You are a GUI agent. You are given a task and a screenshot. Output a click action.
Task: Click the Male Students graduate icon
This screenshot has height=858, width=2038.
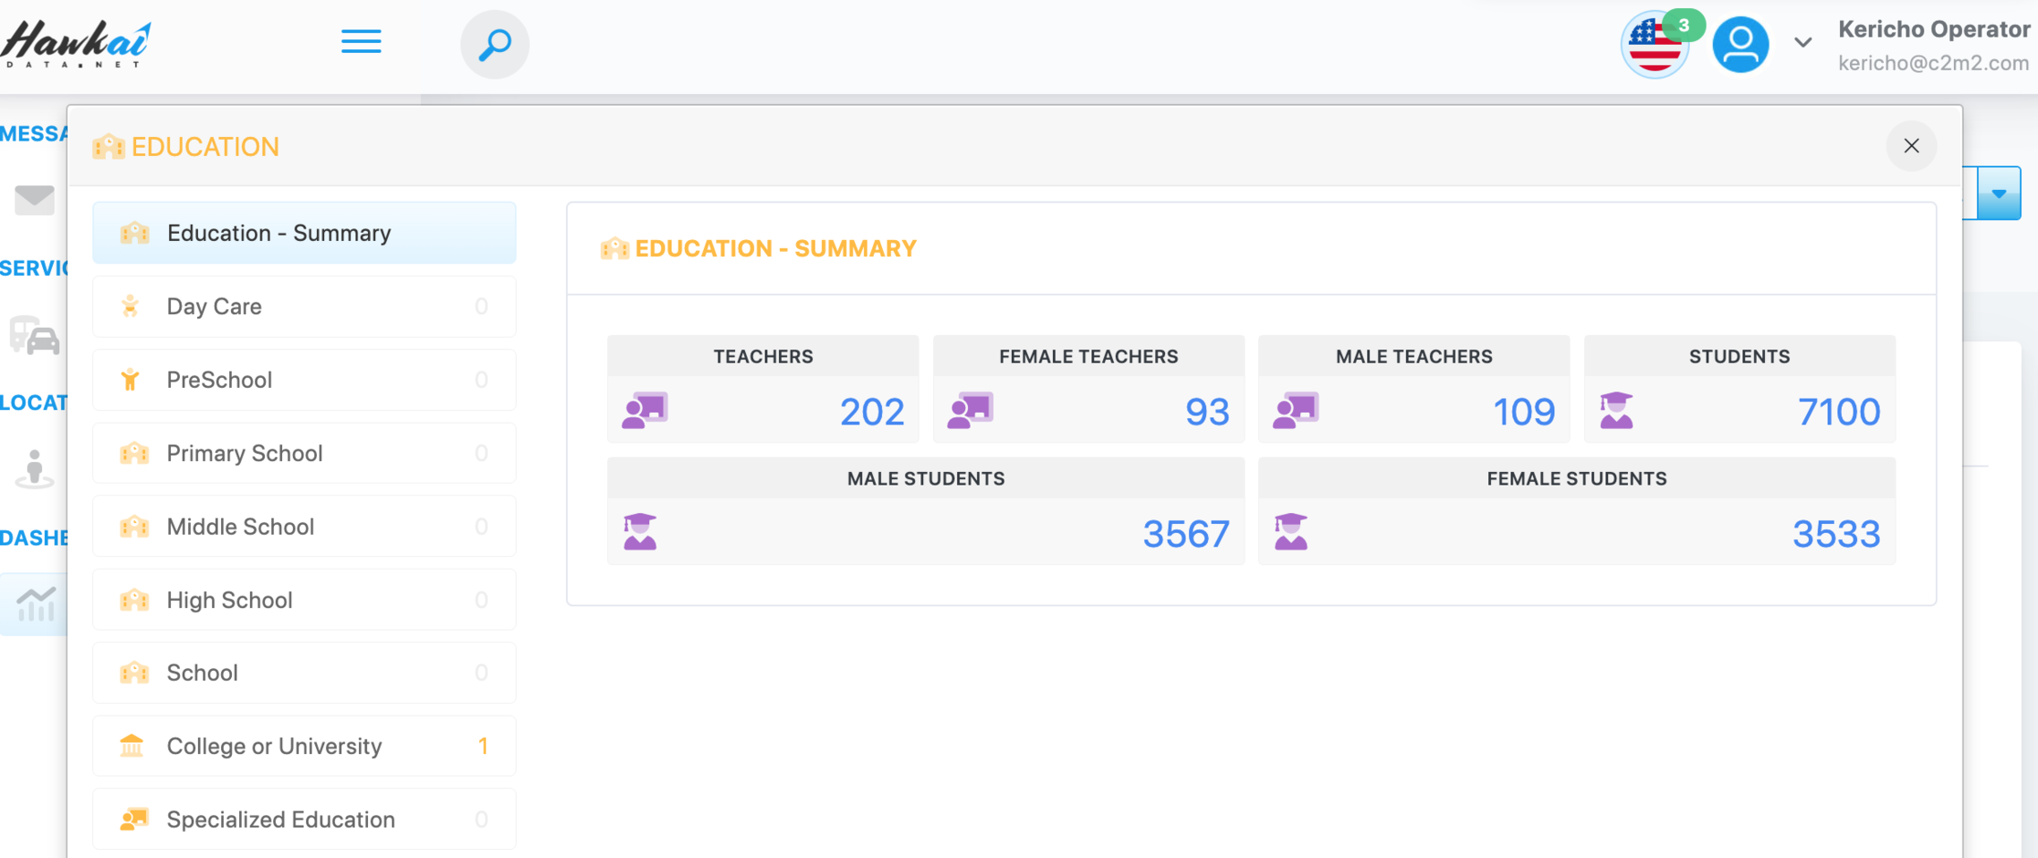pyautogui.click(x=640, y=532)
